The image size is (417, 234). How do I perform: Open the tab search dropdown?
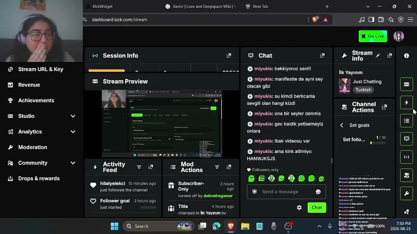pyautogui.click(x=368, y=6)
